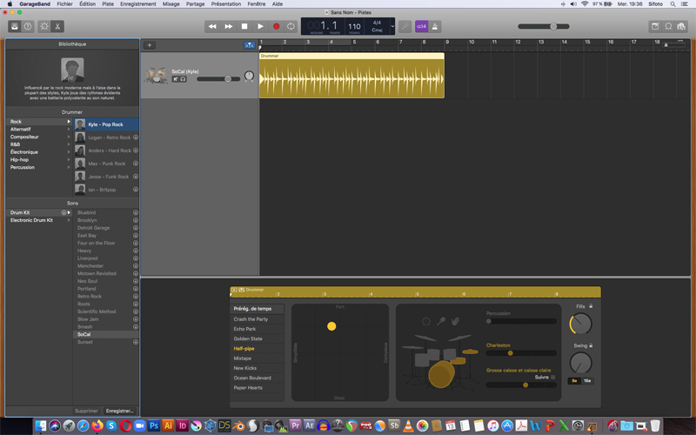Toggle the Library button in toolbar
Image resolution: width=696 pixels, height=435 pixels.
click(14, 26)
